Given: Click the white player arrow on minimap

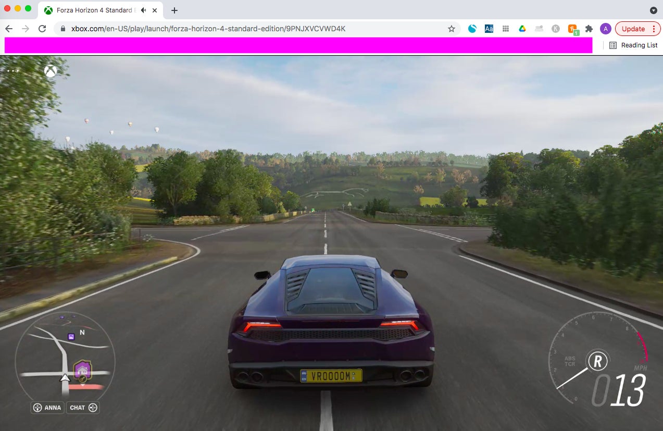Looking at the screenshot, I should [65, 378].
